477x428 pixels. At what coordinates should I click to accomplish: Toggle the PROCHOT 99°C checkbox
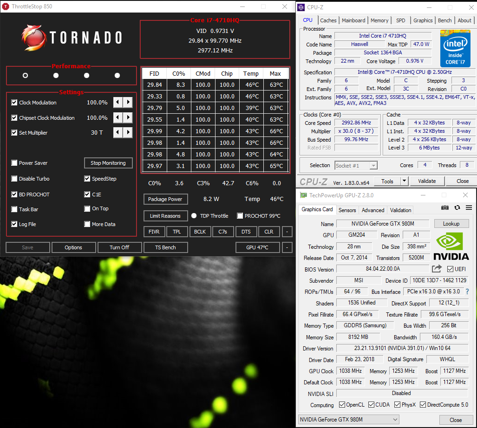[x=240, y=216]
